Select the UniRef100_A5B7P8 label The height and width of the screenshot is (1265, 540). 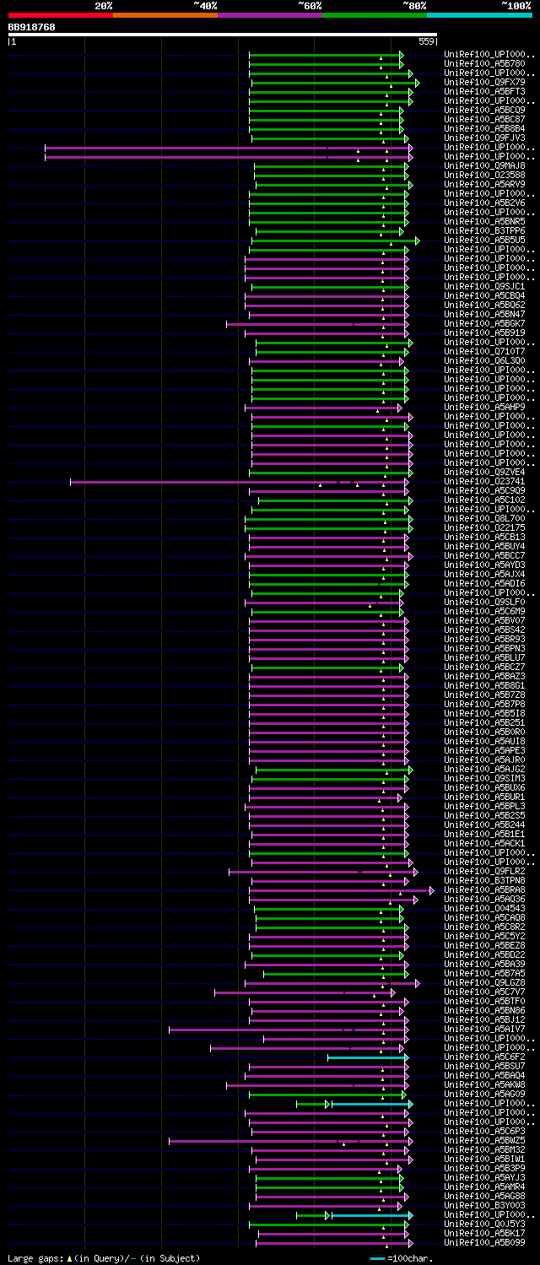pyautogui.click(x=484, y=704)
